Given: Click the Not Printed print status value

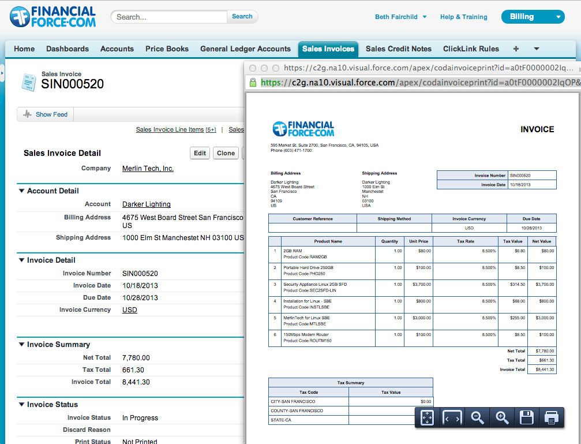Looking at the screenshot, I should [x=140, y=442].
